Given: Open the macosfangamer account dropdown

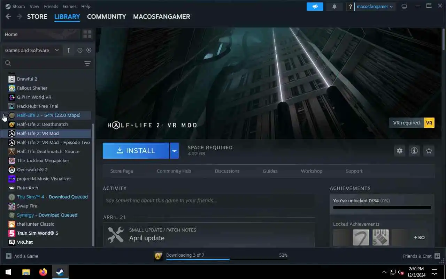Looking at the screenshot, I should (375, 7).
